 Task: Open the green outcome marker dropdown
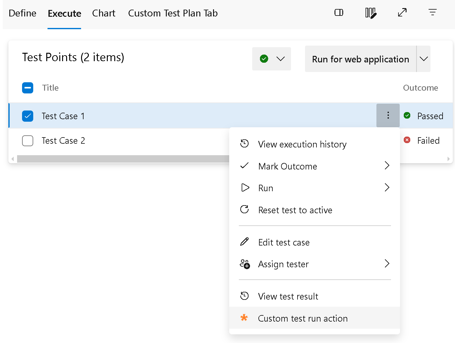pos(271,59)
